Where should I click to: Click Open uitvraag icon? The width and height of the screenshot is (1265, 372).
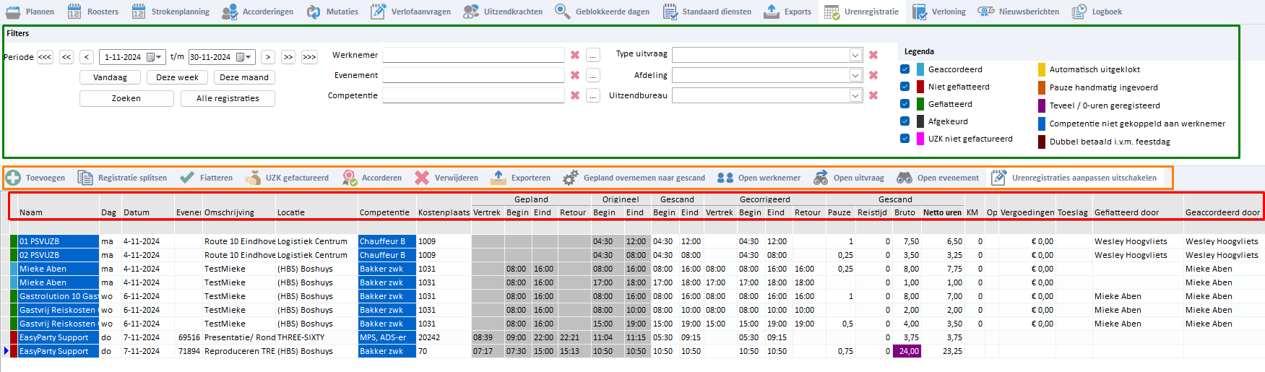point(821,178)
